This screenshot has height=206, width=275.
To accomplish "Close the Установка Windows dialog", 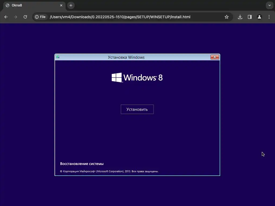I will (x=215, y=57).
